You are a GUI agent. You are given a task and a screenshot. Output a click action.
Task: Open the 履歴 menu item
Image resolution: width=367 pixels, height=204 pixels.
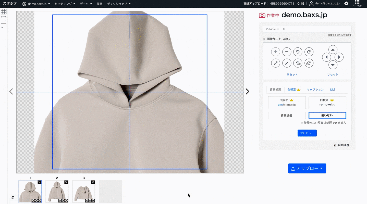(x=100, y=4)
